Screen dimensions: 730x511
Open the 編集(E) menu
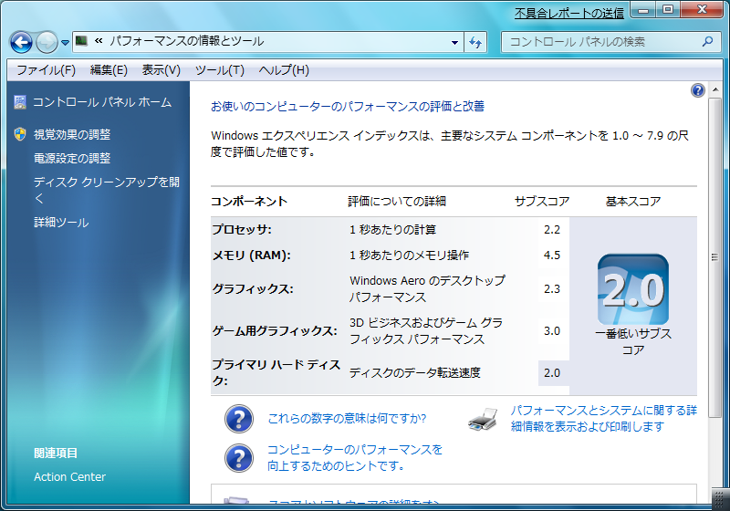109,70
